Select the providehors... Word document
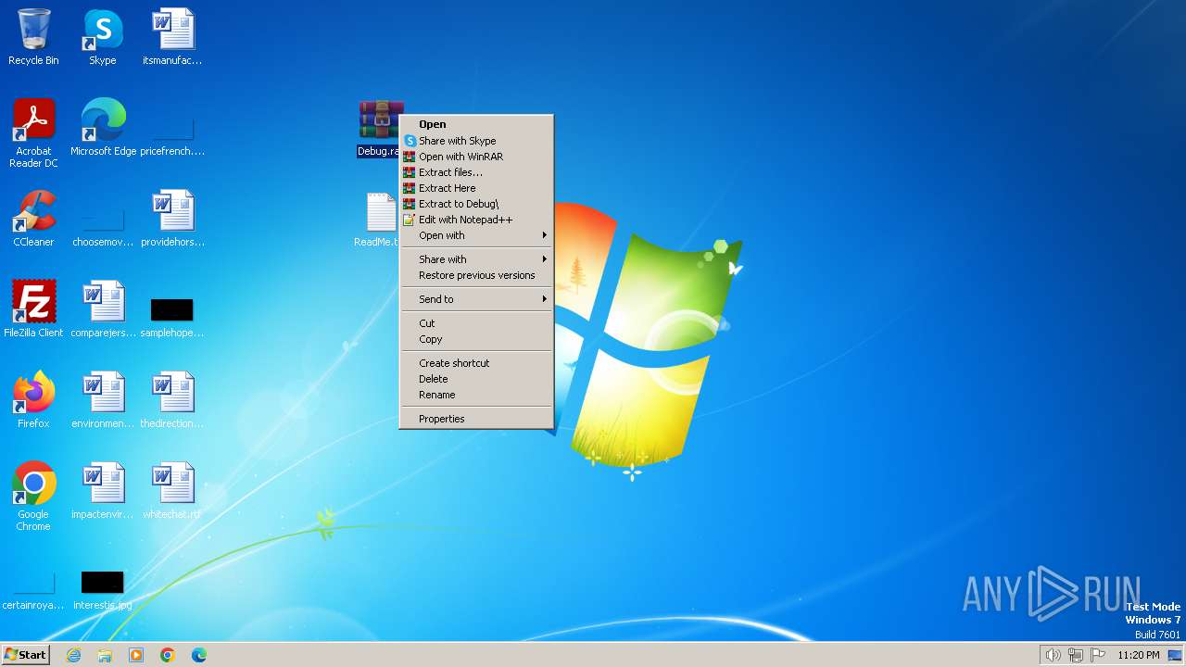Image resolution: width=1186 pixels, height=667 pixels. (172, 219)
